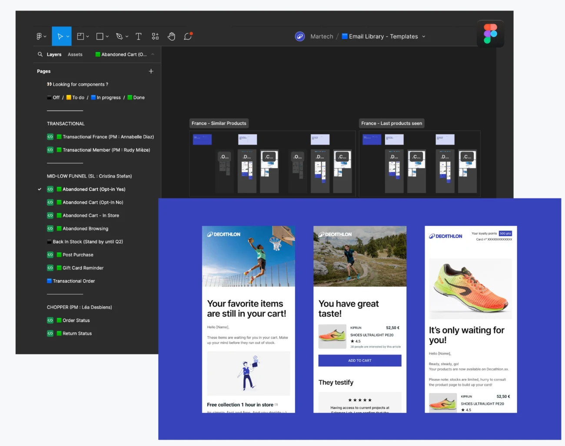Click the Martech team avatar icon
Screen dimensions: 565x446
pos(300,36)
